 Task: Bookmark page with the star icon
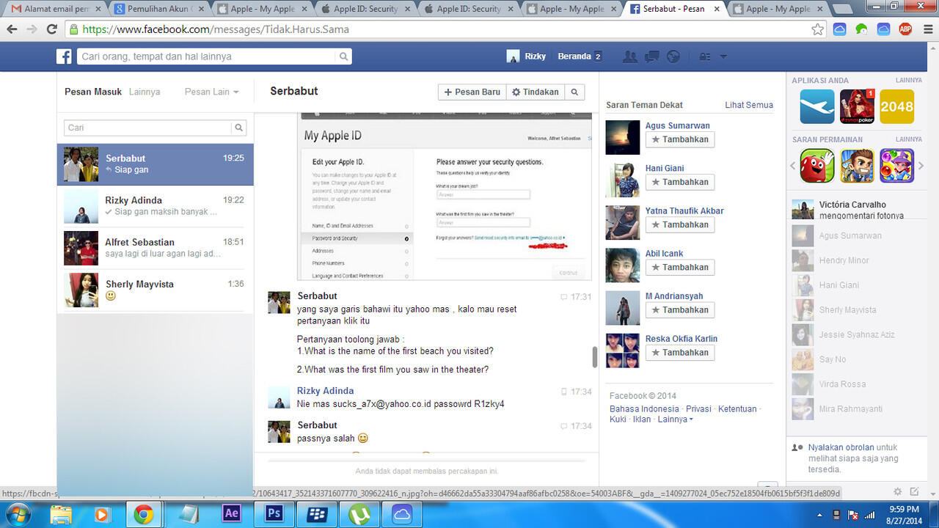pos(817,29)
